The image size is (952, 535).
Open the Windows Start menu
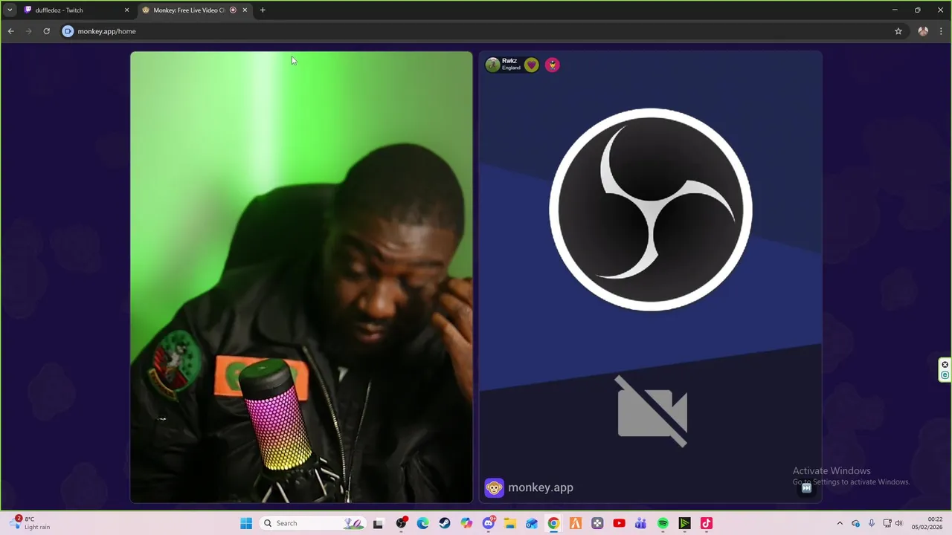[x=246, y=523]
